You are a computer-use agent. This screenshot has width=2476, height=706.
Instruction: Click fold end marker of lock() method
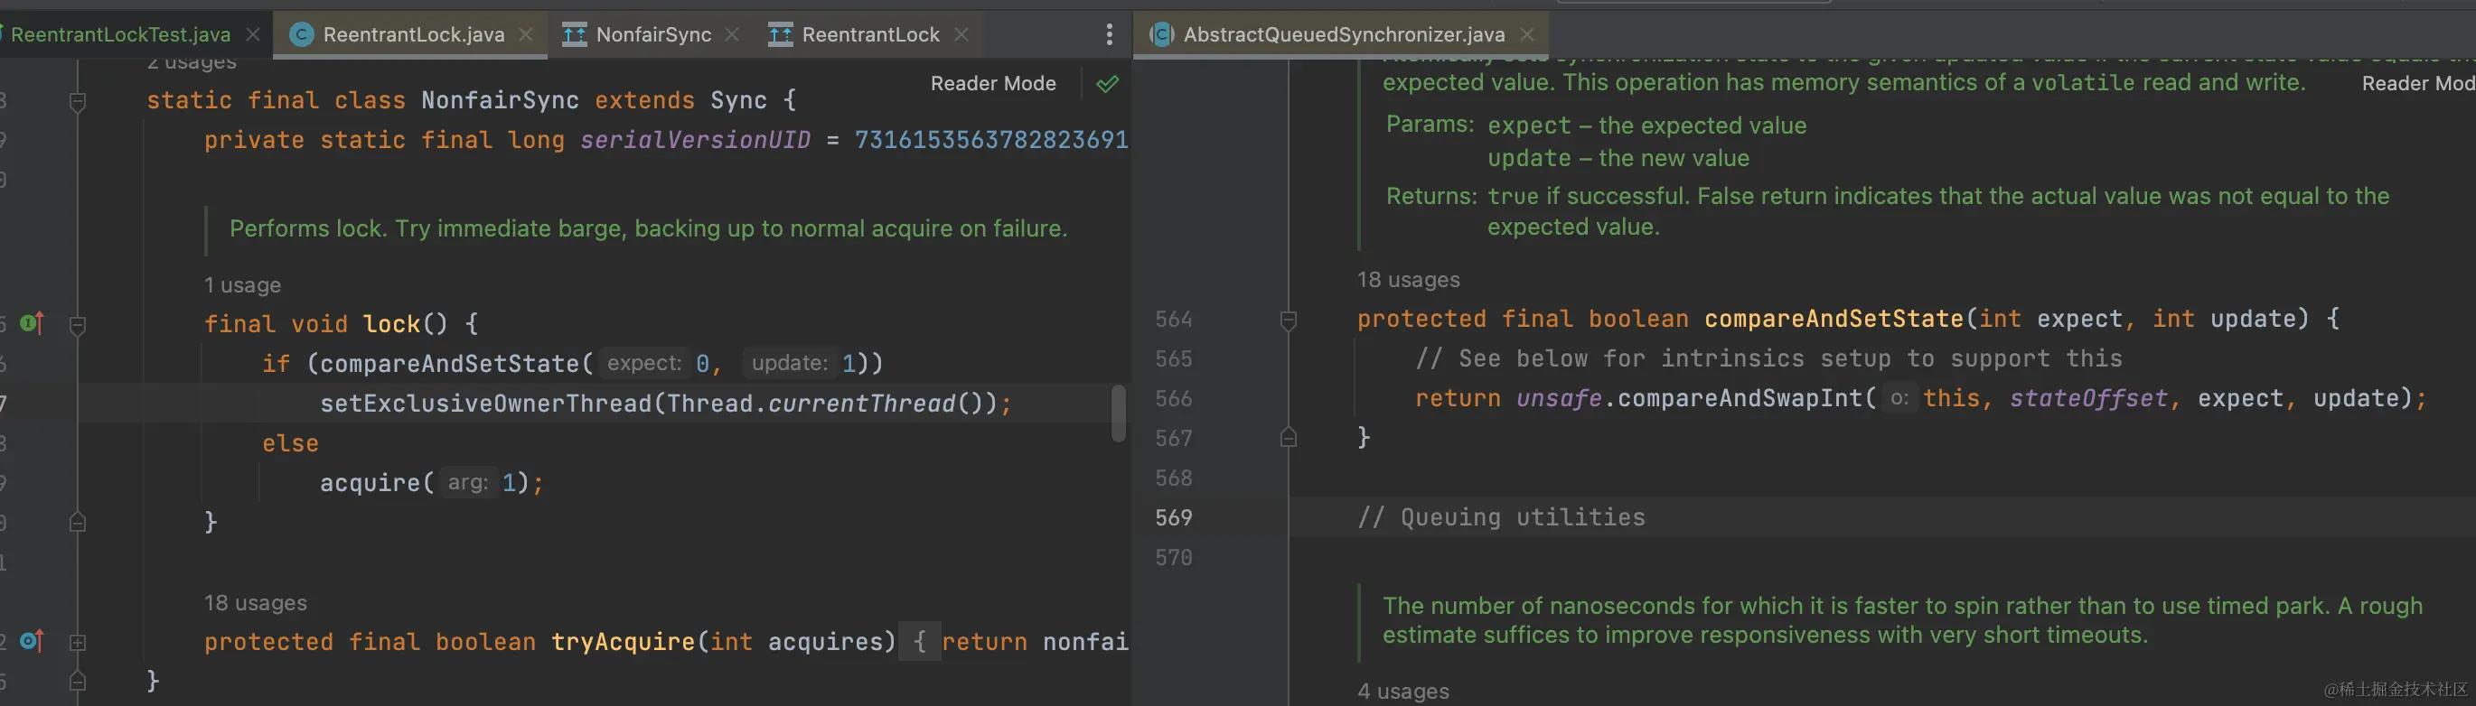click(78, 522)
